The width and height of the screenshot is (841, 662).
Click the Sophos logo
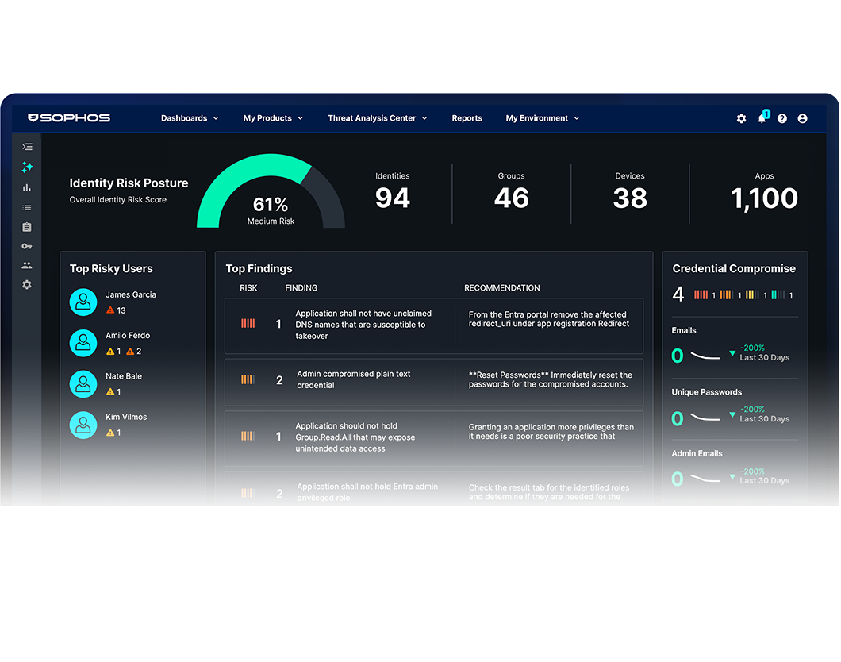click(69, 118)
